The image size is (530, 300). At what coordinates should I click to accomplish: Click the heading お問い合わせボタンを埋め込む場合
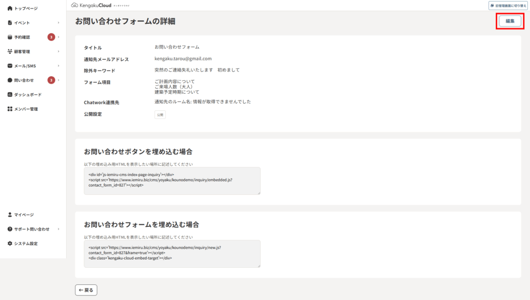pyautogui.click(x=138, y=151)
